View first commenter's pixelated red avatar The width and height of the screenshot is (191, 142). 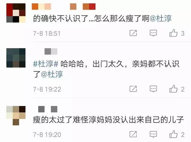[16, 13]
